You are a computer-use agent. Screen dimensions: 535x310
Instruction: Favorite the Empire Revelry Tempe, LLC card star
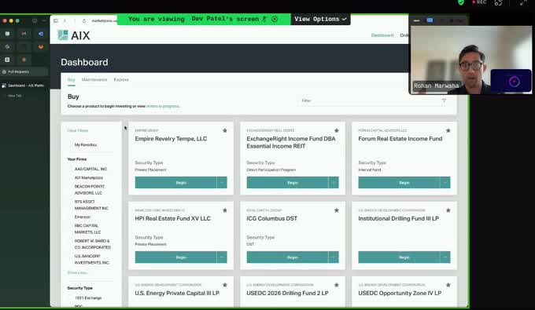pos(224,130)
